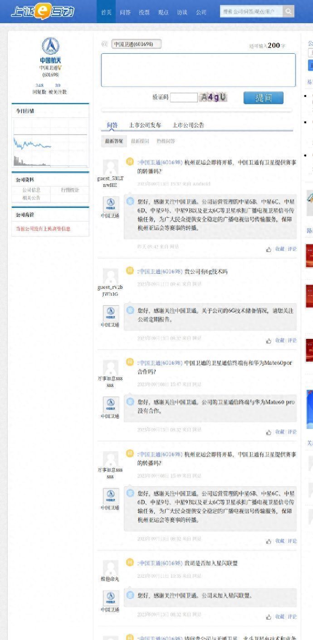
Task: Click 收藏 under the 星闪联盟 answer
Action: tap(280, 617)
